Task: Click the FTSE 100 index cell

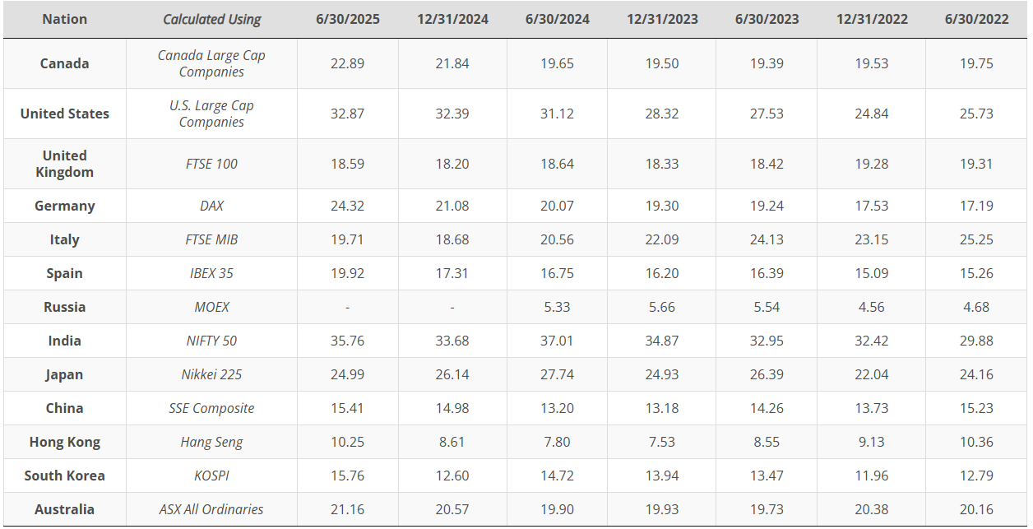Action: click(x=211, y=164)
